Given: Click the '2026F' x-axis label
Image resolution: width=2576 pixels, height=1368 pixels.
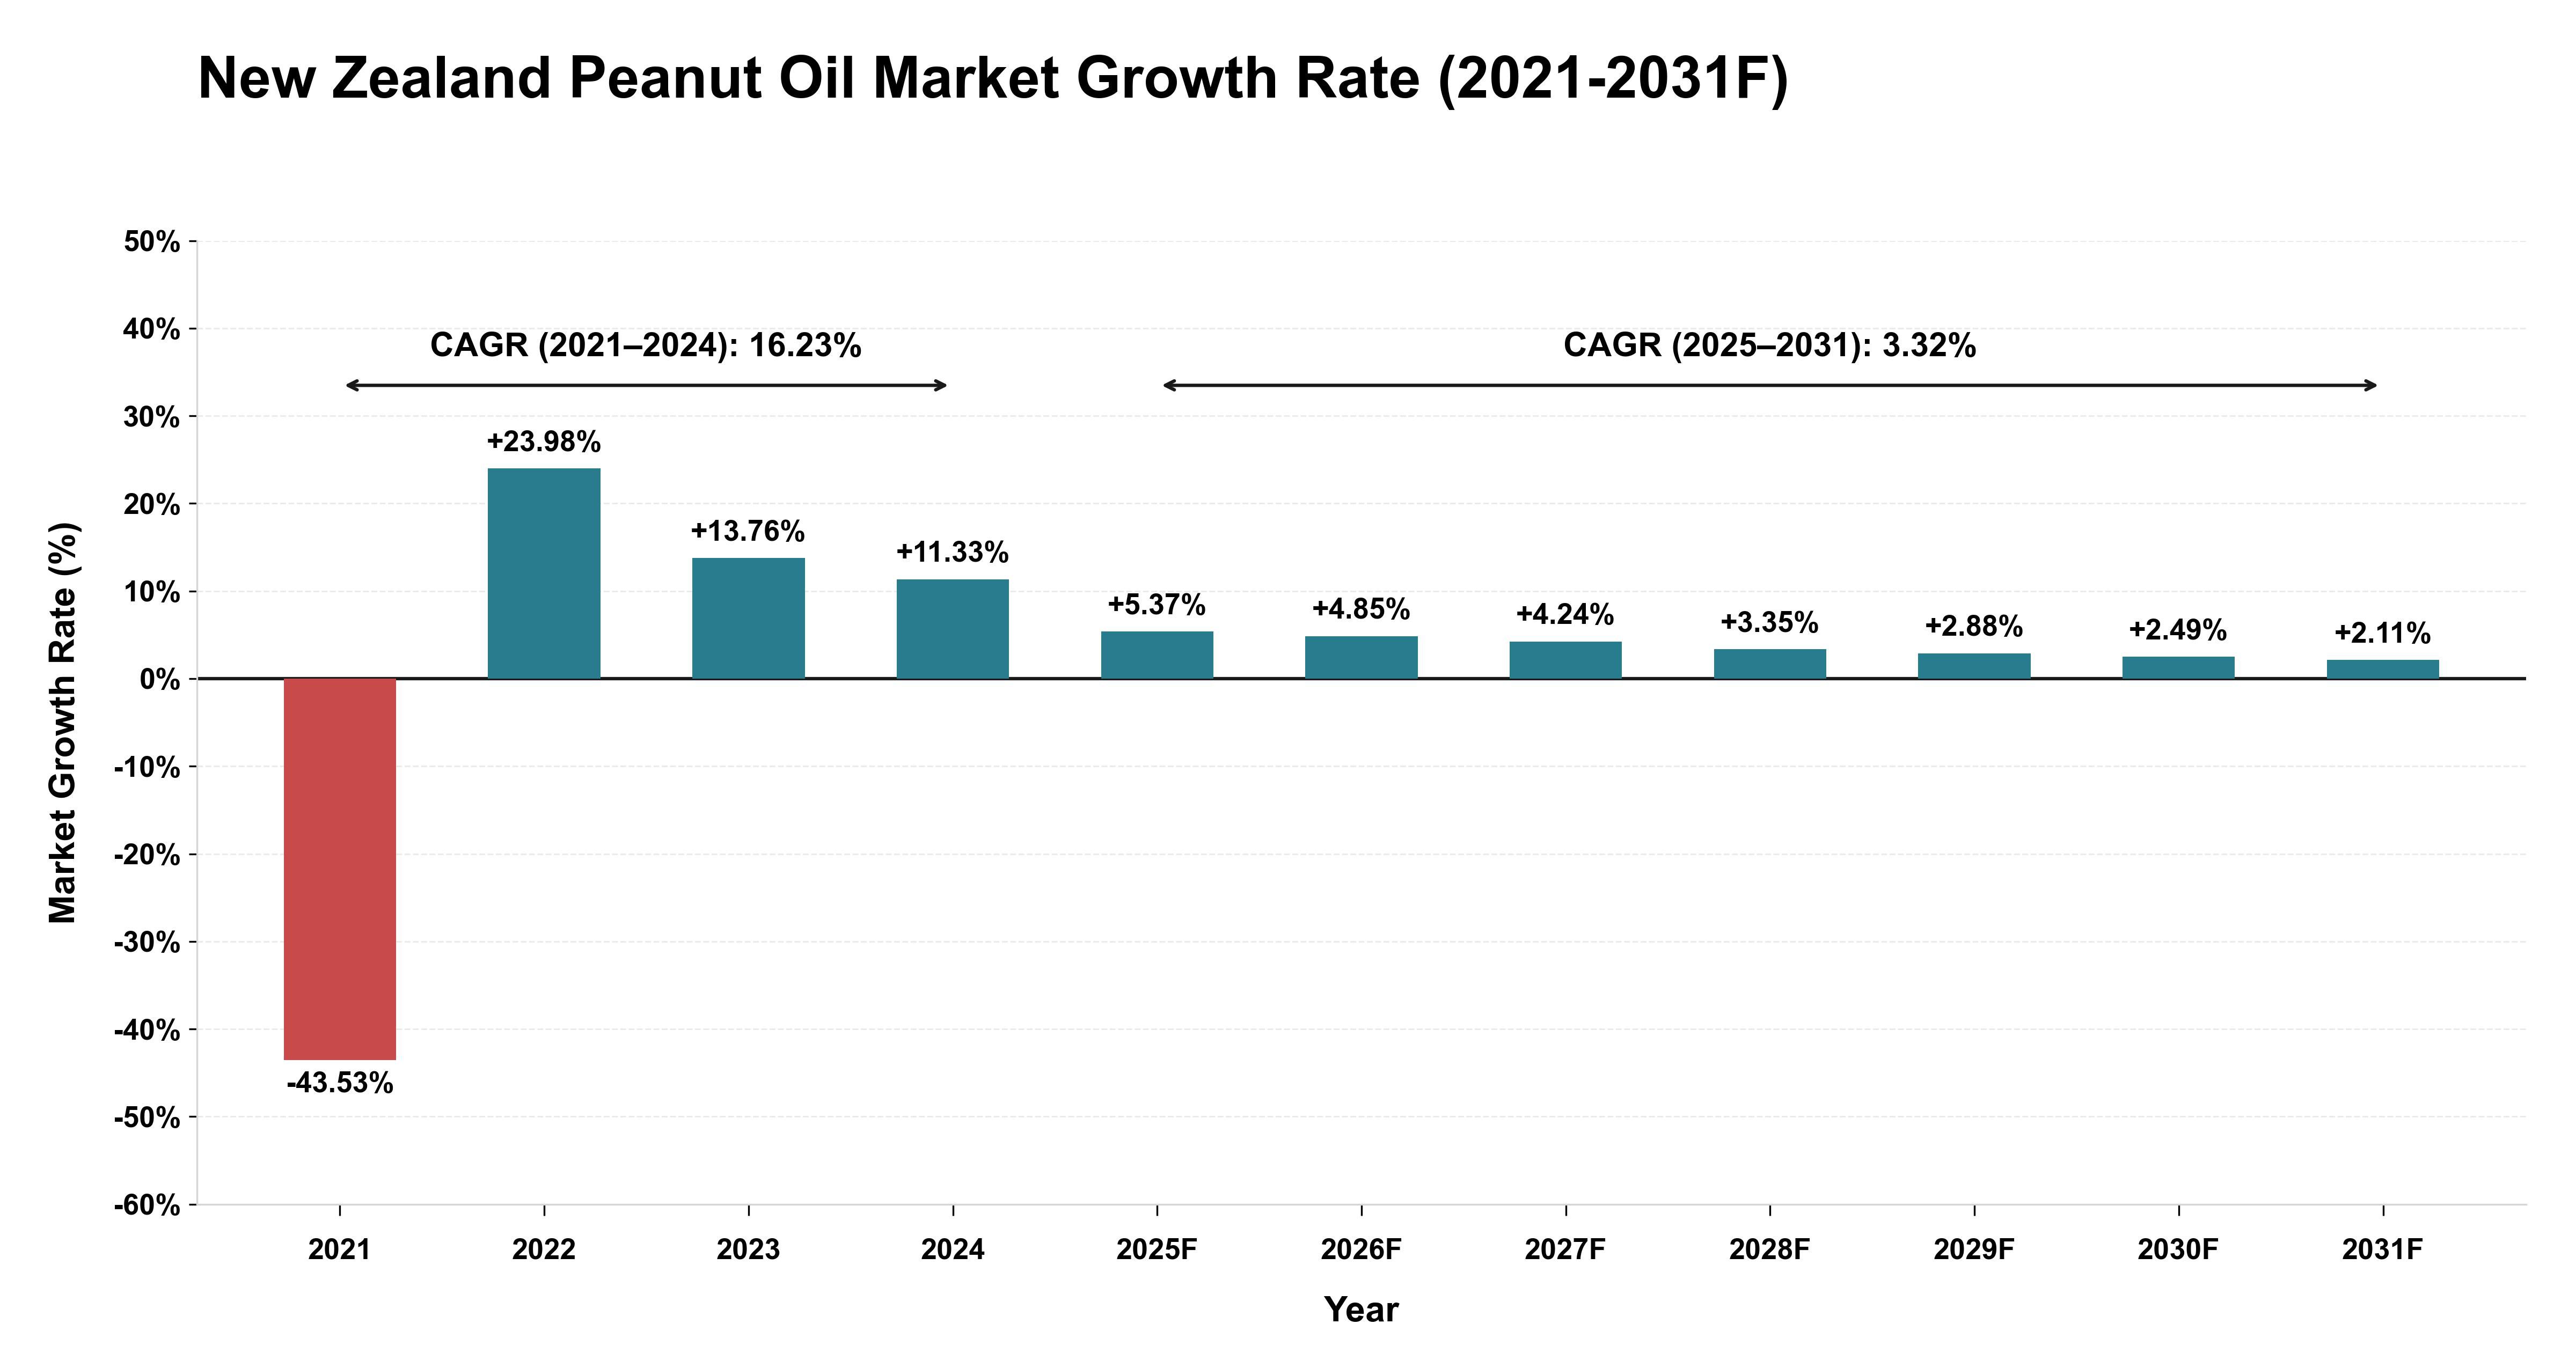Looking at the screenshot, I should (x=1361, y=1250).
